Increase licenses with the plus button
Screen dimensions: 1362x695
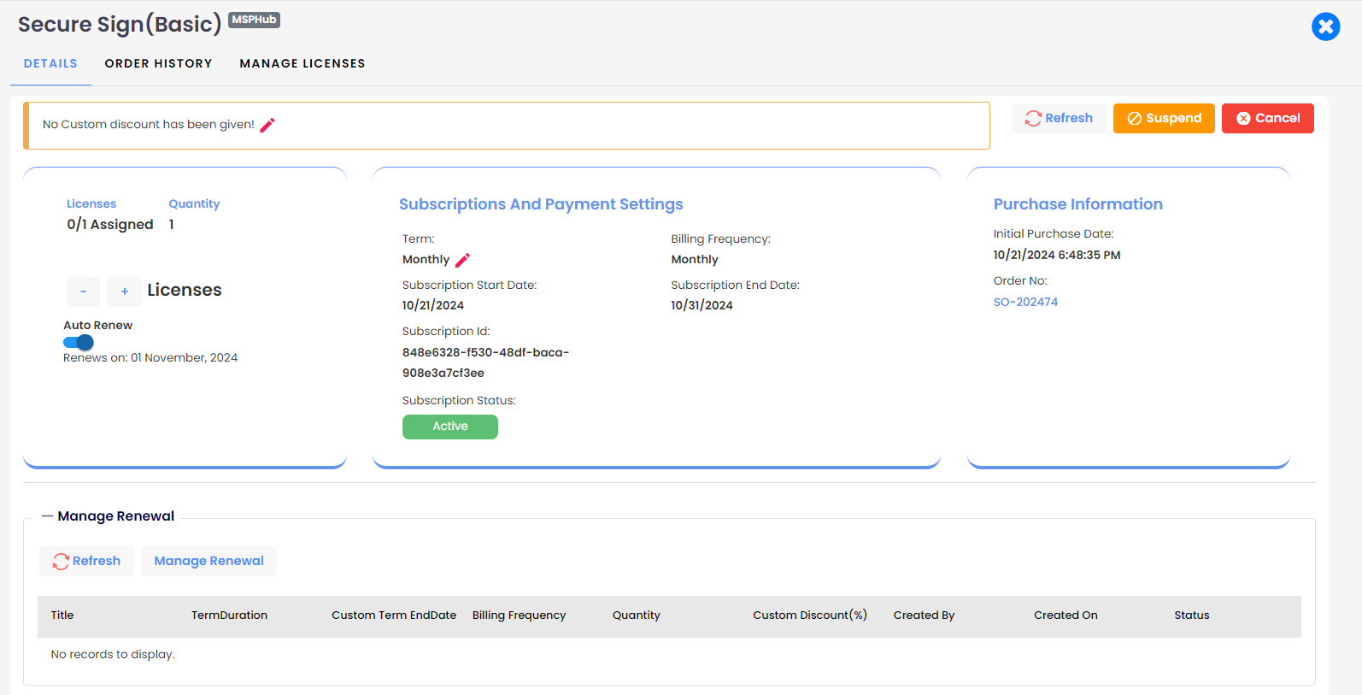tap(124, 292)
